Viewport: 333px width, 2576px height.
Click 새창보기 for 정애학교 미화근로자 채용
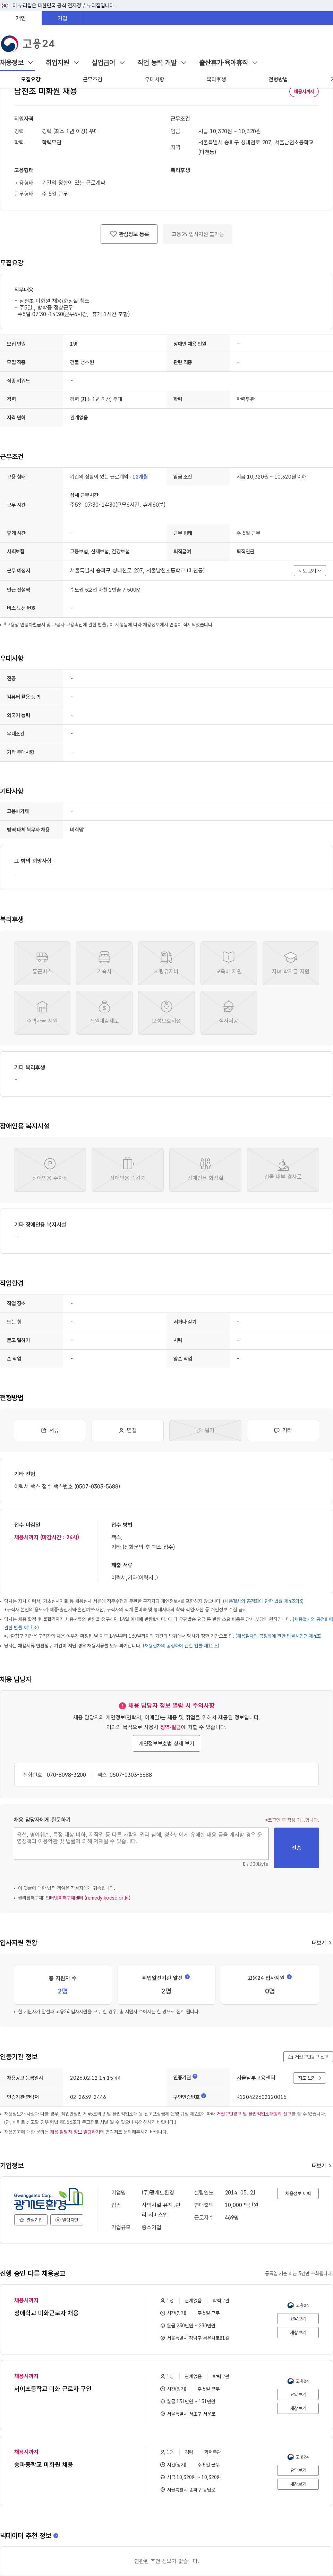[x=298, y=2332]
